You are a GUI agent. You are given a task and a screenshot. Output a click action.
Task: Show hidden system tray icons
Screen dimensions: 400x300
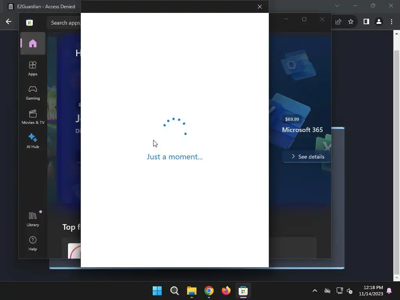point(315,291)
